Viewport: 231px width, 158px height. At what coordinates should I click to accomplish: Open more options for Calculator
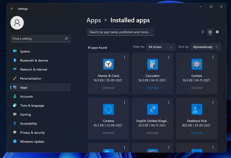169,57
